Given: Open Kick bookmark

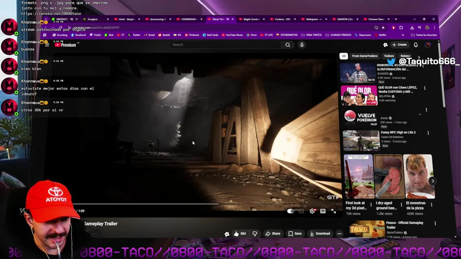Looking at the screenshot, I should click(109, 35).
